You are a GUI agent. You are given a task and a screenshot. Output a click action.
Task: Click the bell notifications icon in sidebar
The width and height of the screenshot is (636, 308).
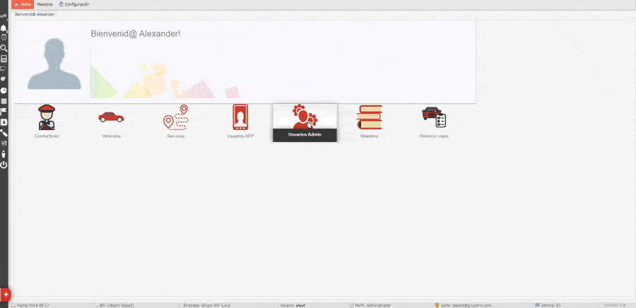4,28
